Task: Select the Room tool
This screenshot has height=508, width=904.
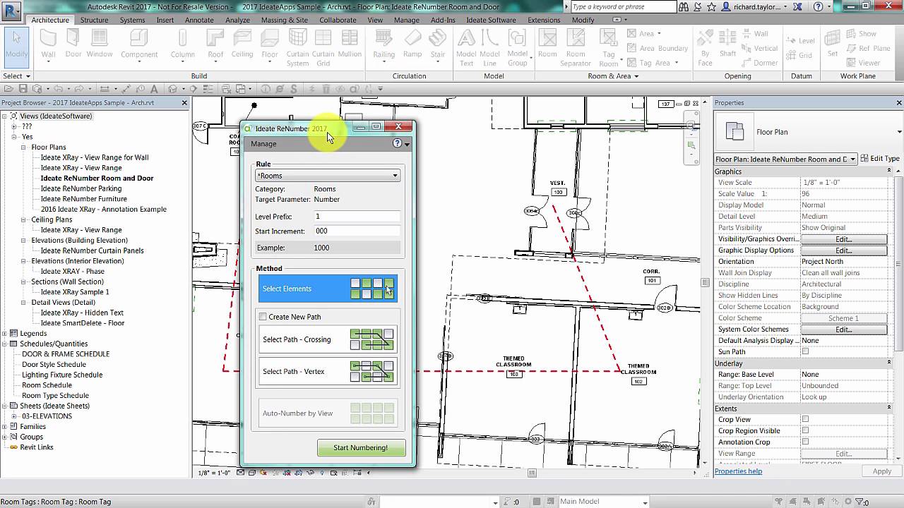Action: point(547,44)
